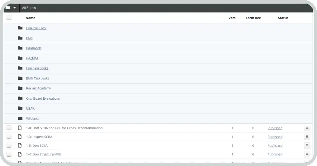Click the document icon for 1-3: Inspect SCBA

20,137
